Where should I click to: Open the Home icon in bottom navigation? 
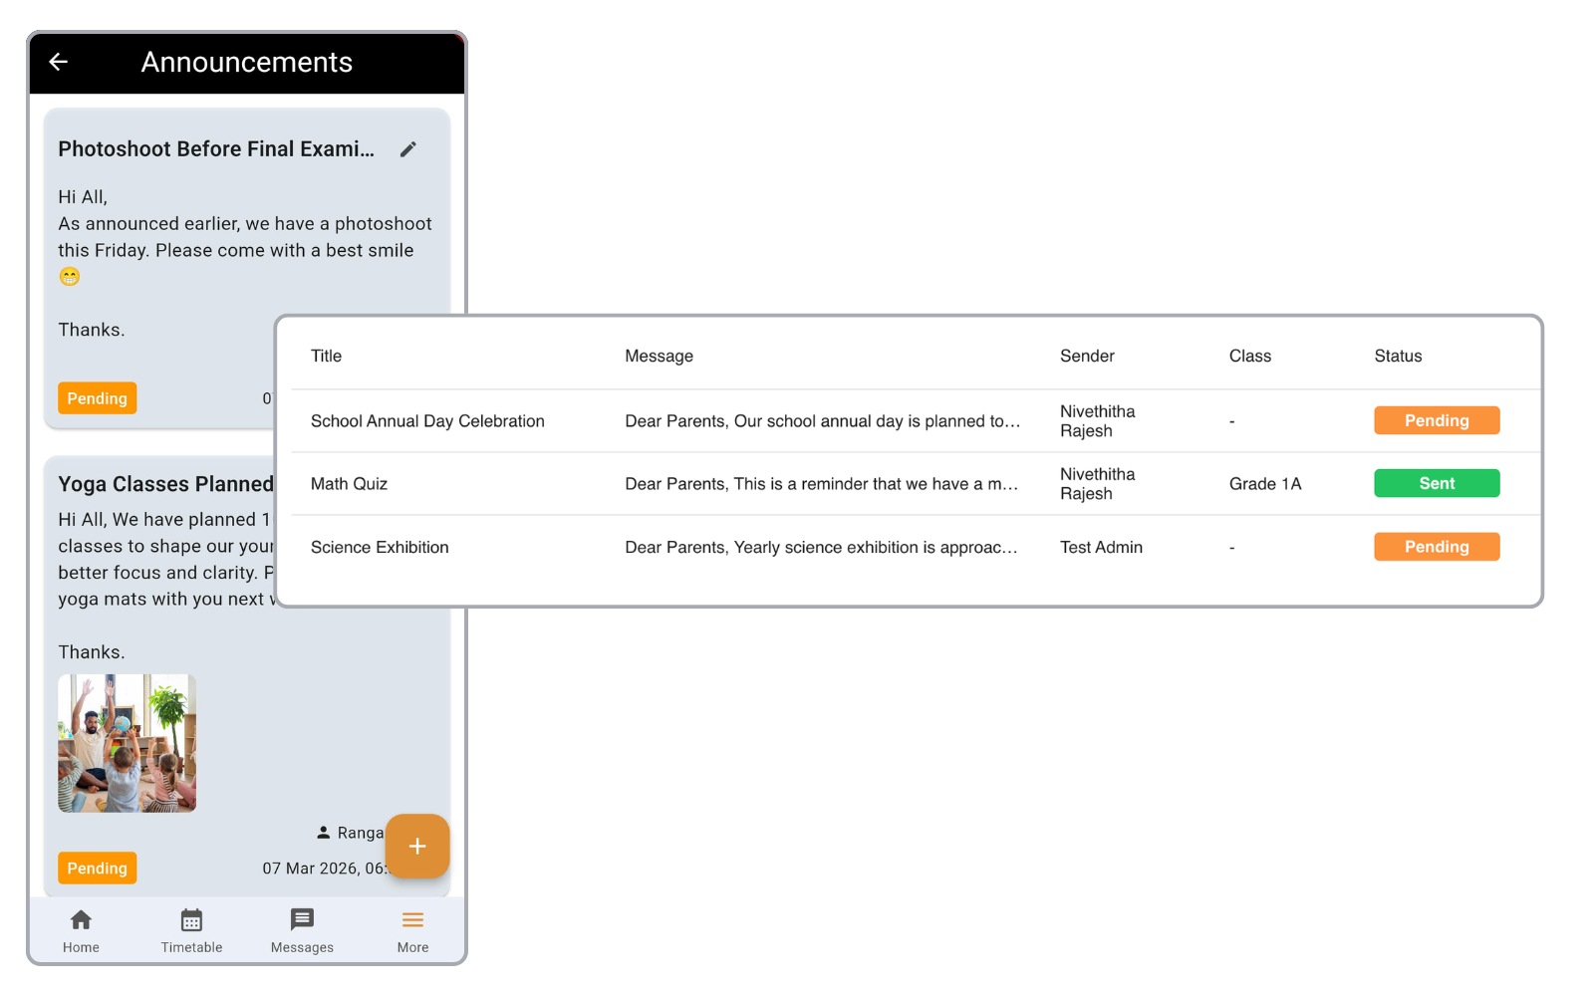click(x=81, y=920)
